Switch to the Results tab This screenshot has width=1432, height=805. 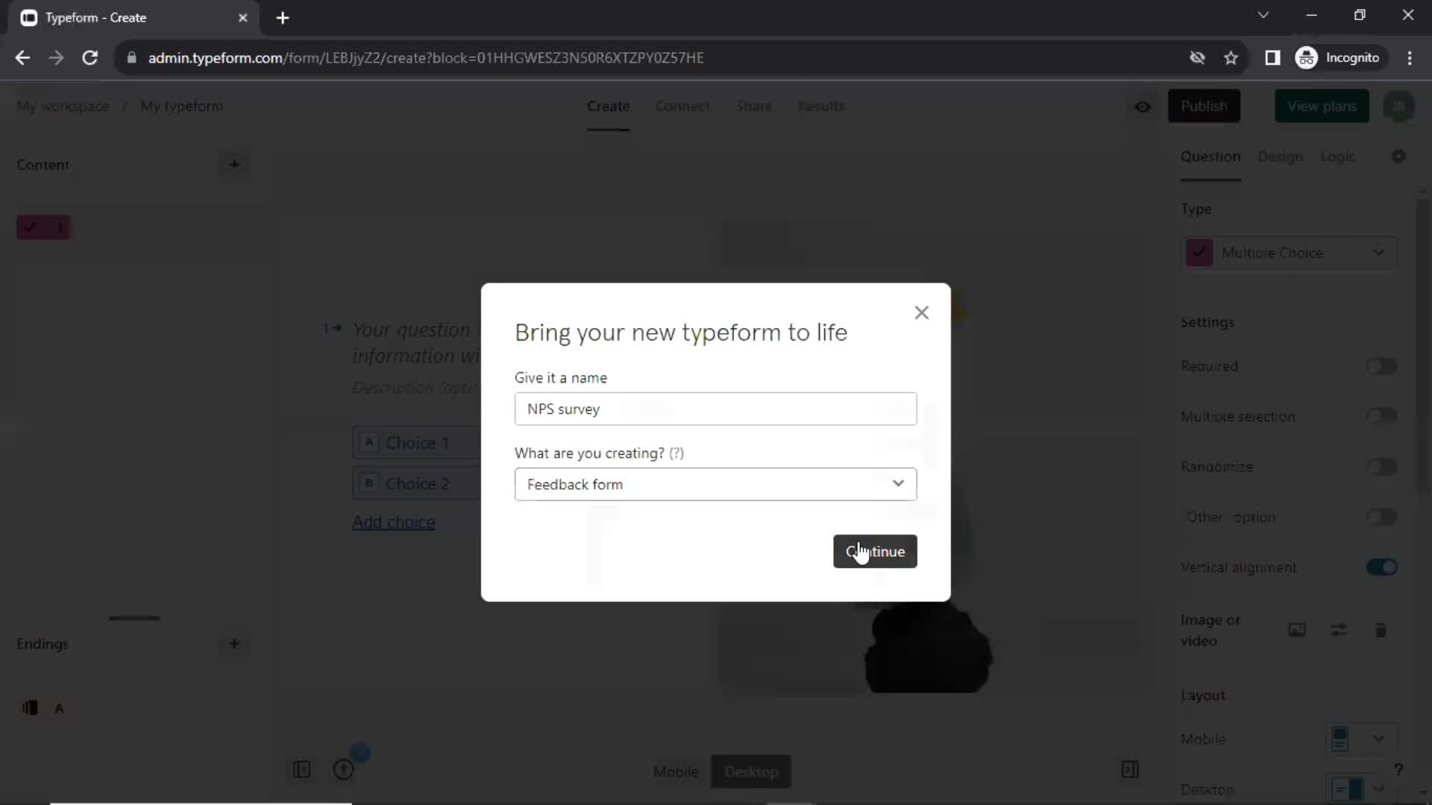pyautogui.click(x=821, y=106)
